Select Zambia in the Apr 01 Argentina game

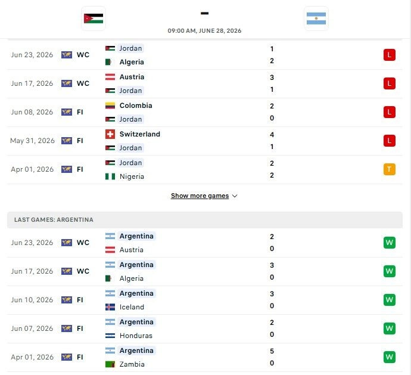(x=132, y=364)
